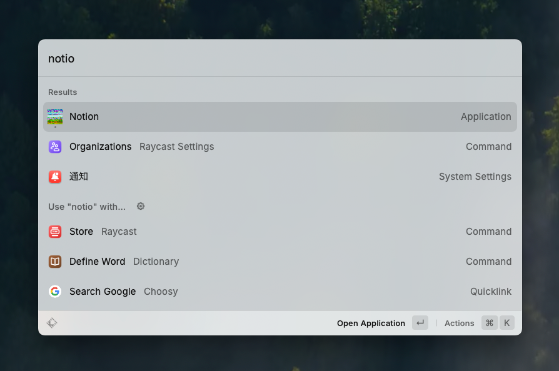559x371 pixels.
Task: Click the Command key symbol
Action: click(x=490, y=323)
